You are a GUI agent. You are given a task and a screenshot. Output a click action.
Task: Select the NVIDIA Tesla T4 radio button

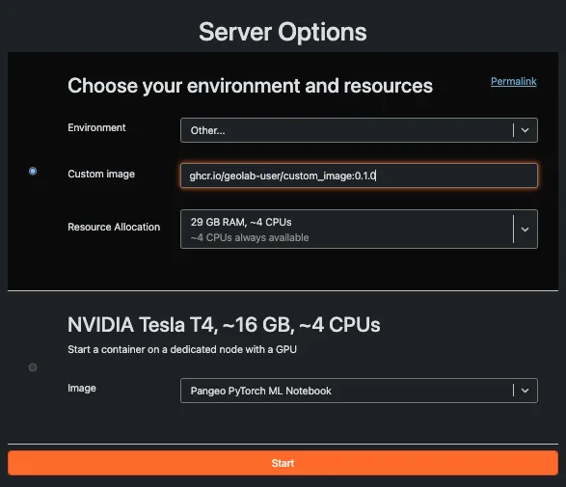[33, 367]
